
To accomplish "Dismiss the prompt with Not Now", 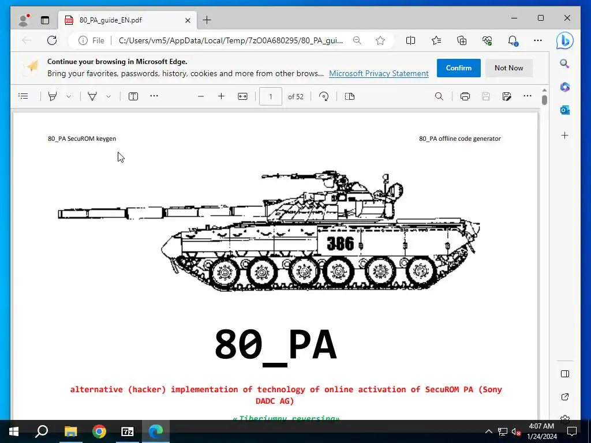I will 509,68.
